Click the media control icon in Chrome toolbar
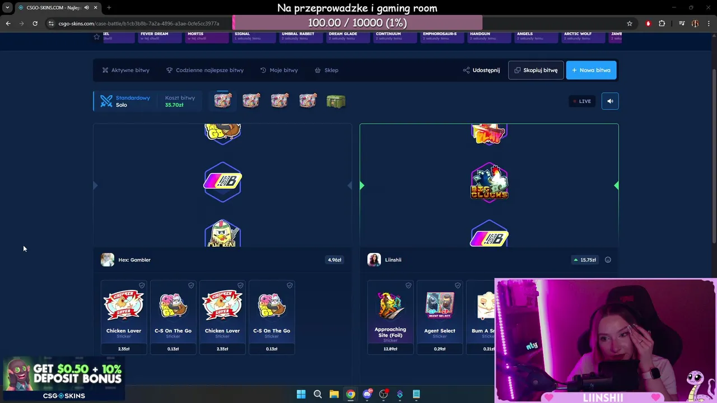The width and height of the screenshot is (717, 403). coord(682,24)
